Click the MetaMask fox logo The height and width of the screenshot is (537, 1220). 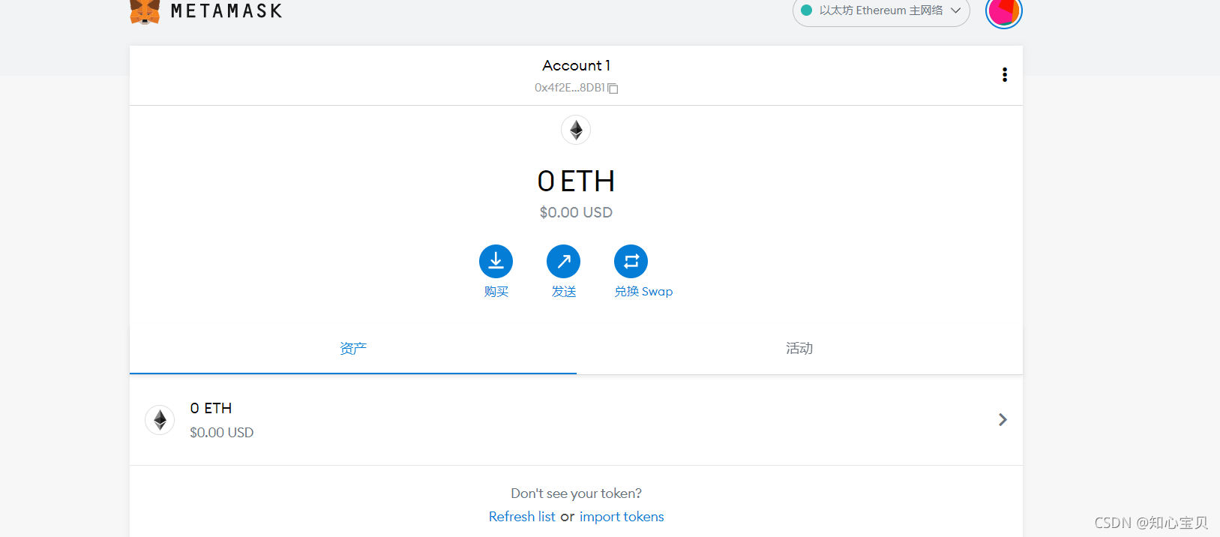pos(145,11)
